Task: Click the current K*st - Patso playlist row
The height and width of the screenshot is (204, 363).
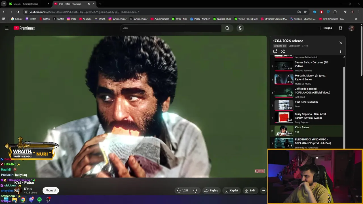Action: click(x=306, y=131)
